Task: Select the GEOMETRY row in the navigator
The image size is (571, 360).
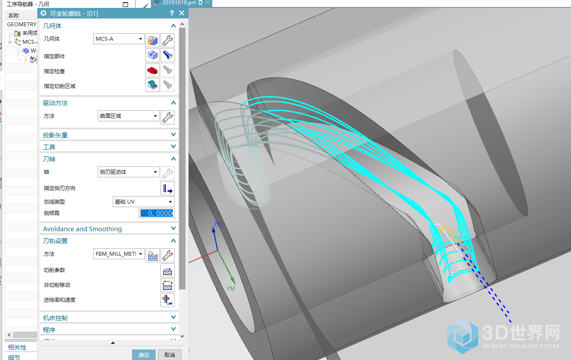Action: 21,25
